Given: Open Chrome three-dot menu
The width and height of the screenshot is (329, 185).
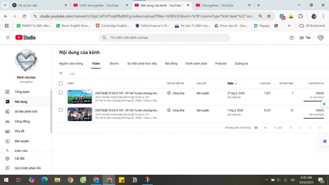Looking at the screenshot, I should coord(323,16).
